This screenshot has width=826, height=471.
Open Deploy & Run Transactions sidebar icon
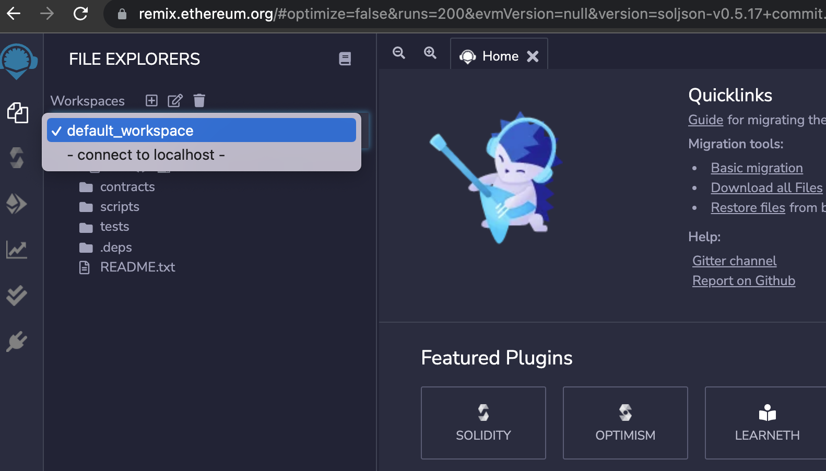pos(17,204)
